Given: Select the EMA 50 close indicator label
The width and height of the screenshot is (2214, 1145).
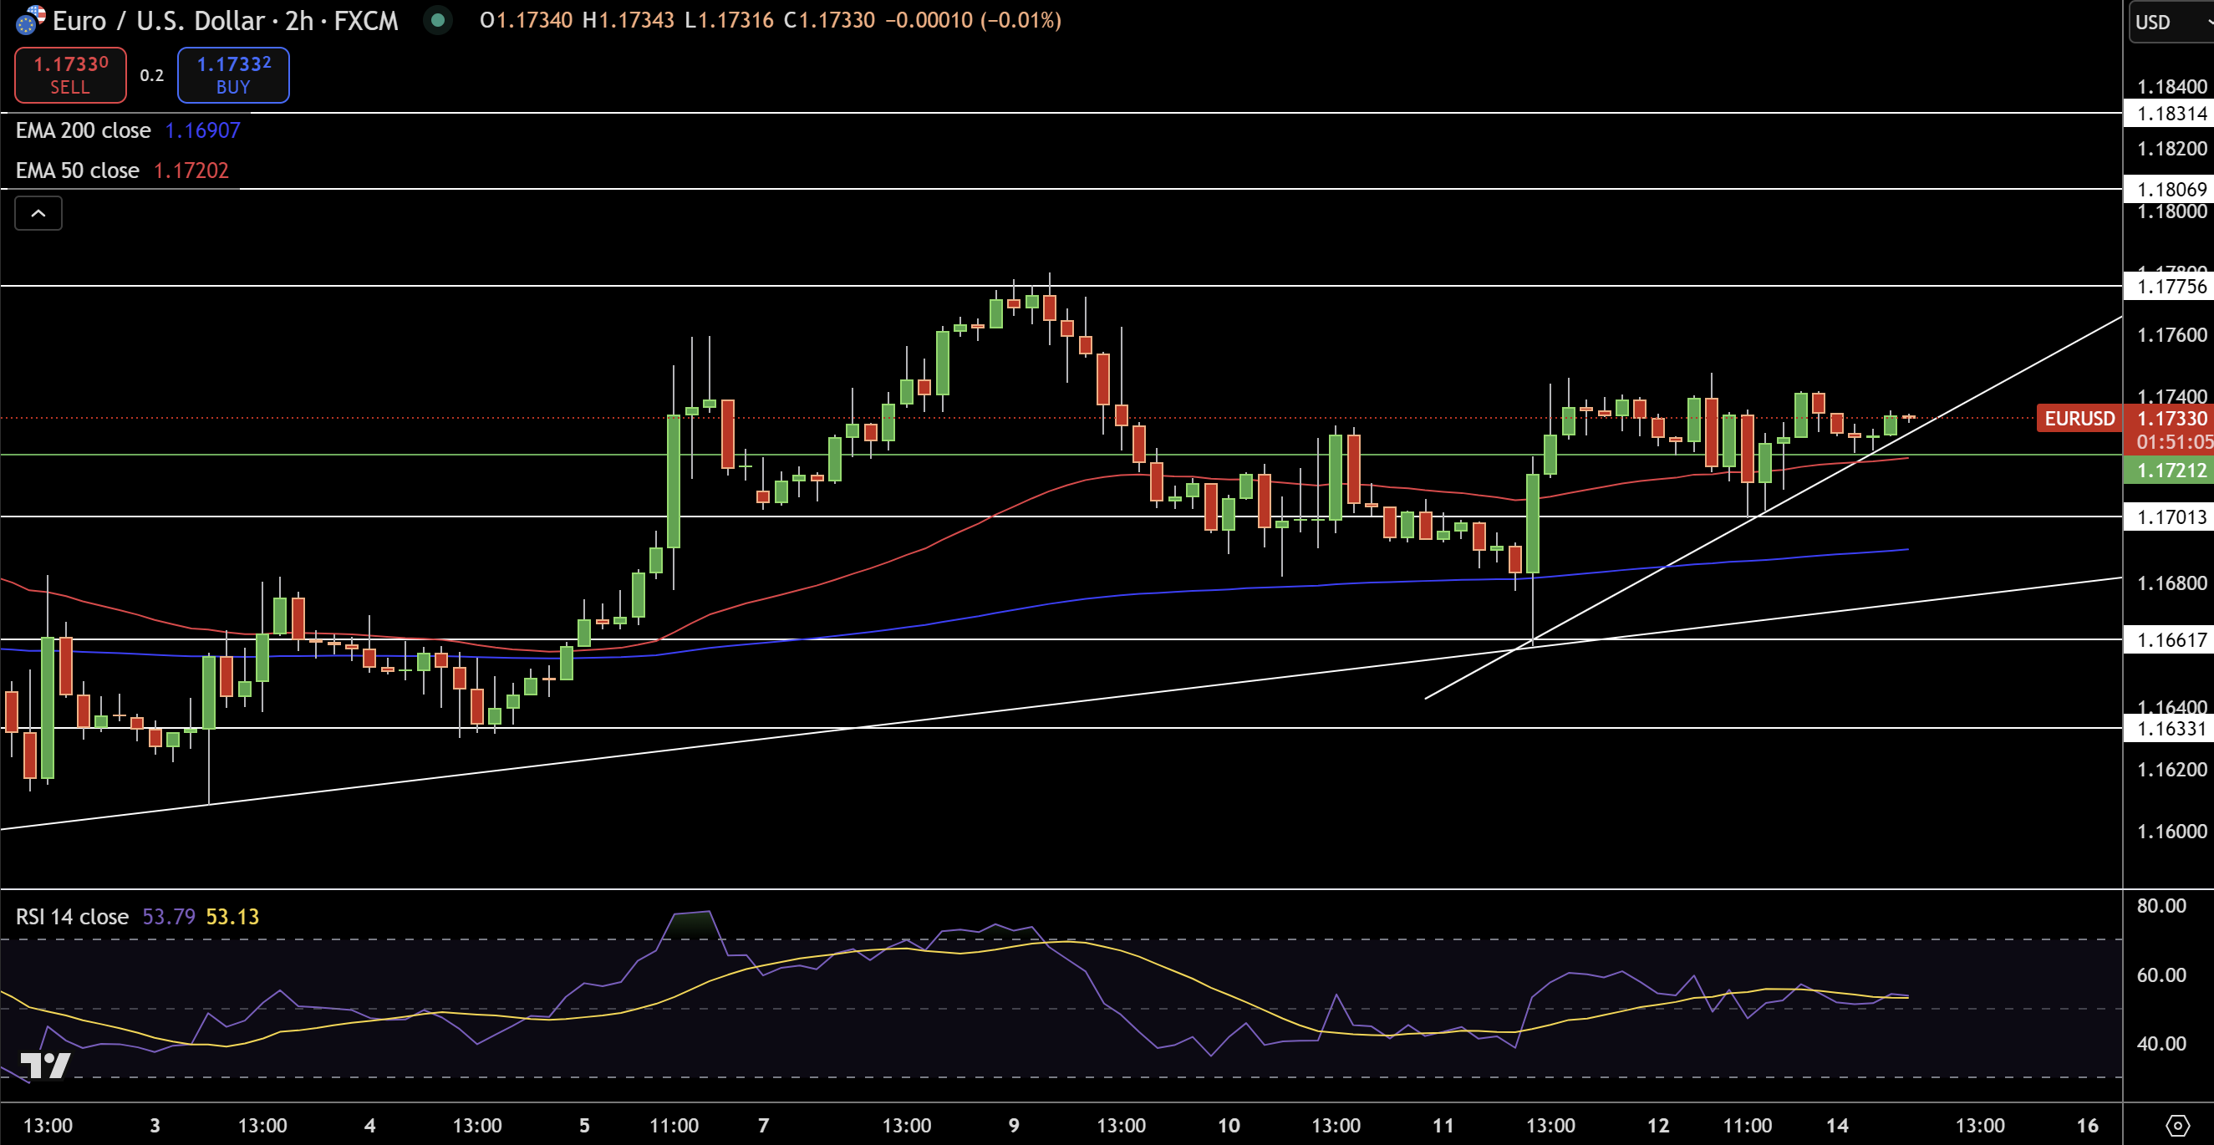Looking at the screenshot, I should (x=78, y=170).
